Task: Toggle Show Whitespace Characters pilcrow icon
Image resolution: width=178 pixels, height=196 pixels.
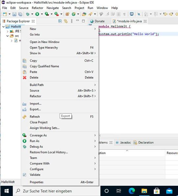Action: coord(124,14)
